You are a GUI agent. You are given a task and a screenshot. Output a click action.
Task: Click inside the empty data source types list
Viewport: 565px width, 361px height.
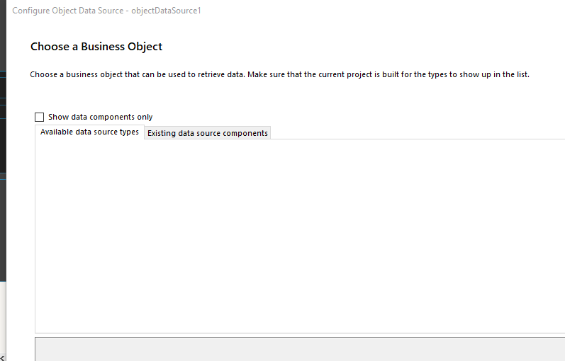point(298,234)
